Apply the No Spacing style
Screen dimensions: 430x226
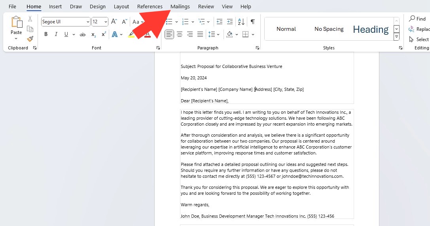(329, 29)
